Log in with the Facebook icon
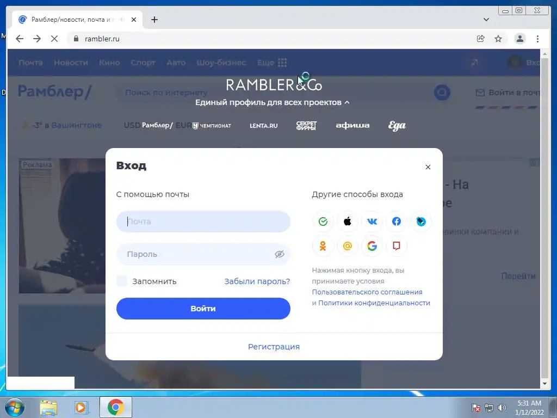 [x=397, y=222]
